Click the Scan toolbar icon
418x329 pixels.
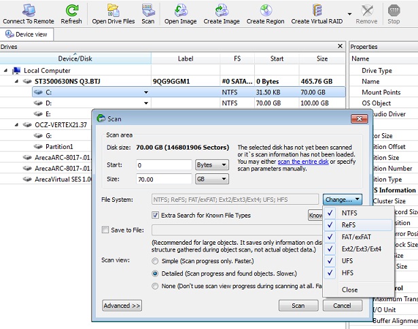(147, 10)
